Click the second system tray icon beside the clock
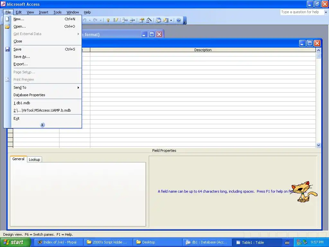Screen dimensions: 329x247 pos(305,242)
